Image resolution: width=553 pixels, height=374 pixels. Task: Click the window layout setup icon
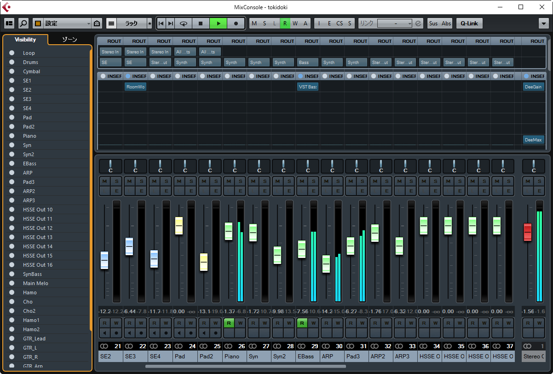click(9, 23)
